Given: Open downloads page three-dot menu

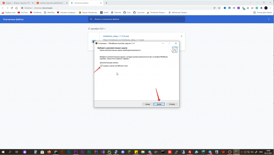Looking at the screenshot, I should click(x=269, y=19).
